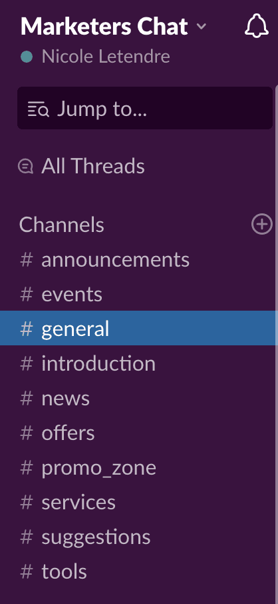278x604 pixels.
Task: Expand the Marketers Chat workspace dropdown arrow
Action: [201, 27]
